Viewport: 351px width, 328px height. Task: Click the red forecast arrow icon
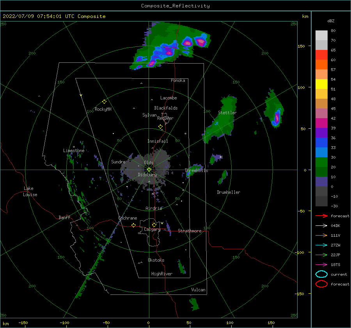click(321, 216)
